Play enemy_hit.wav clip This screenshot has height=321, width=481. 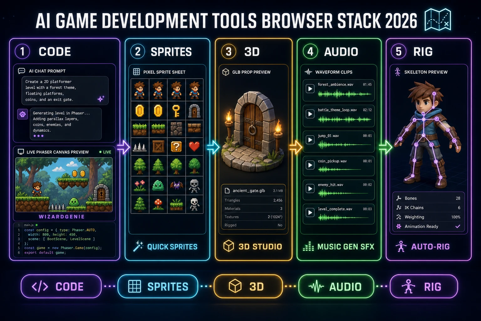(310, 189)
